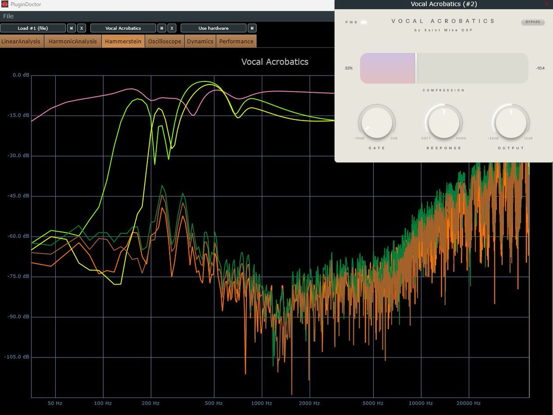This screenshot has width=553, height=415.
Task: Switch to the HarmonicAnalysis tab
Action: 72,41
